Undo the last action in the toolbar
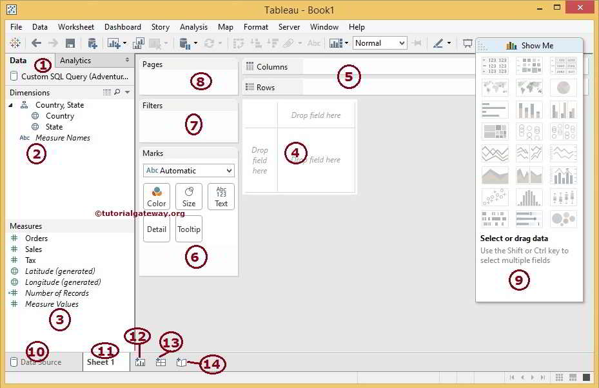This screenshot has width=599, height=388. point(37,43)
